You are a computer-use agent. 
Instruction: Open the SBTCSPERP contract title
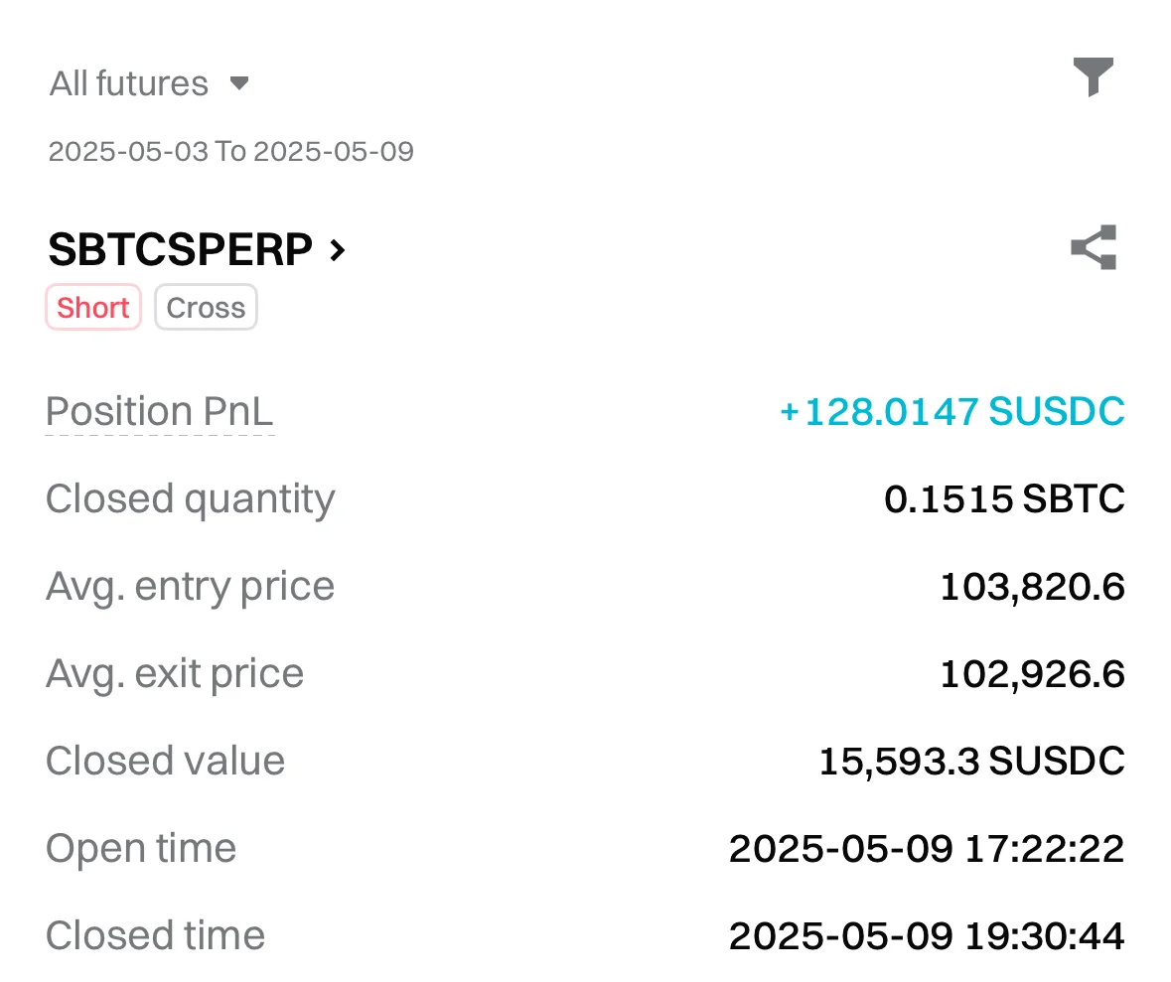click(x=181, y=250)
